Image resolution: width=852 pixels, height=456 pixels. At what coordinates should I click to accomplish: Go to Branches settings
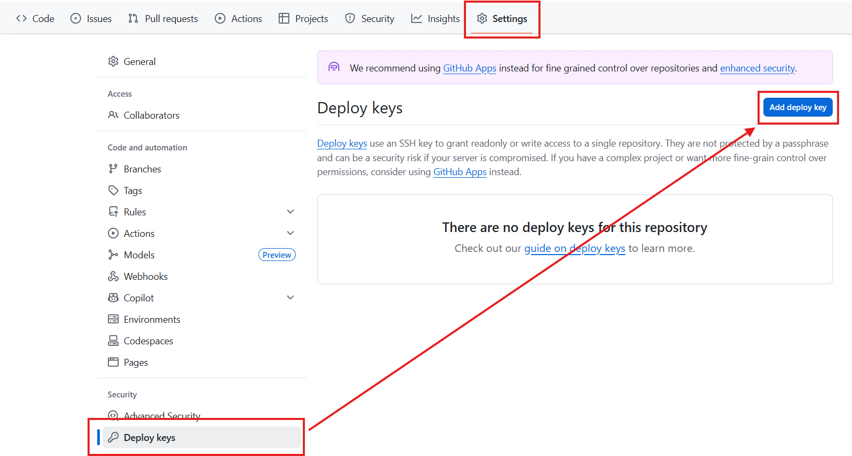click(x=202, y=169)
